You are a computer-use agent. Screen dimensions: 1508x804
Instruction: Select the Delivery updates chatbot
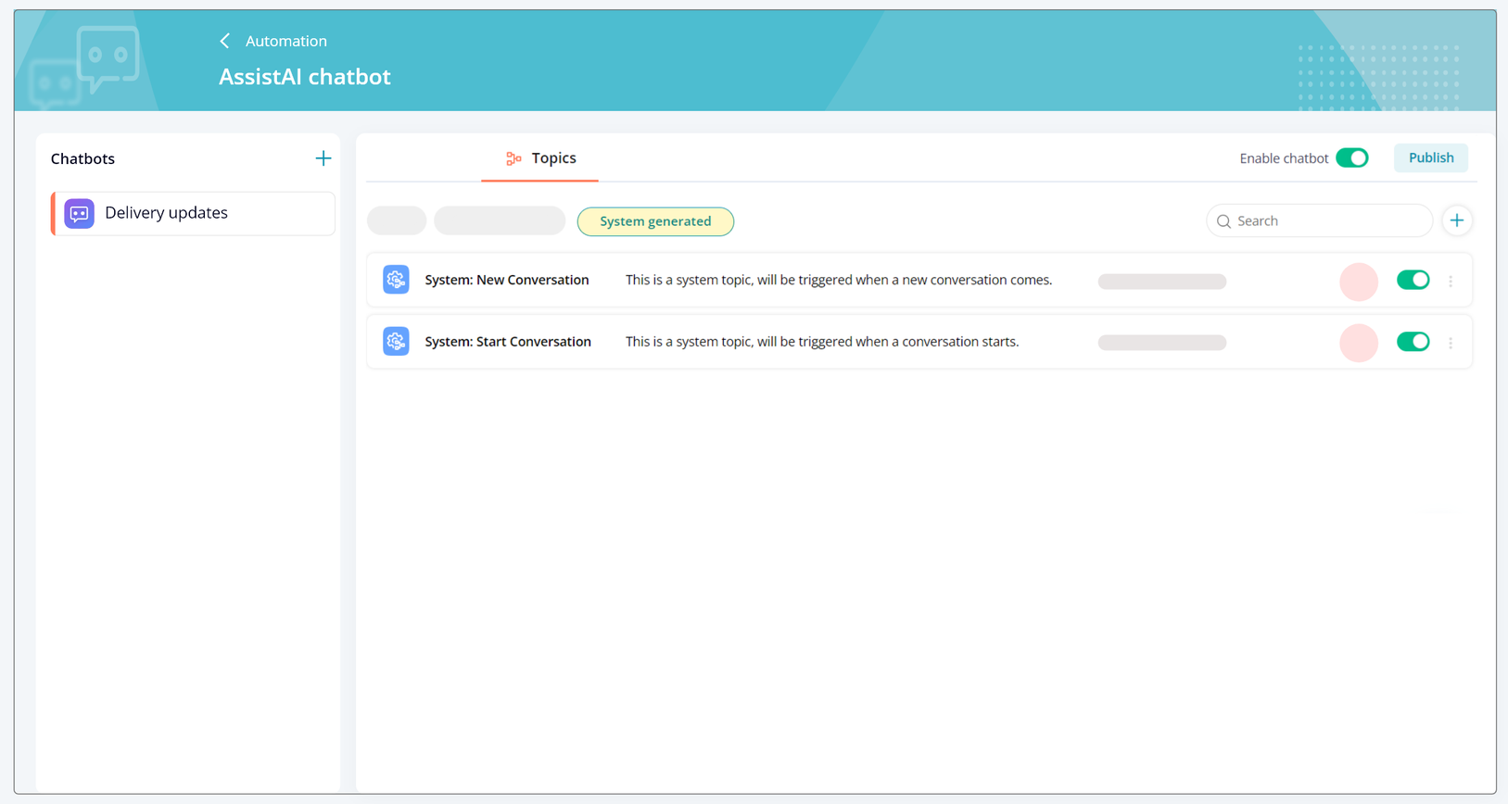click(x=194, y=213)
